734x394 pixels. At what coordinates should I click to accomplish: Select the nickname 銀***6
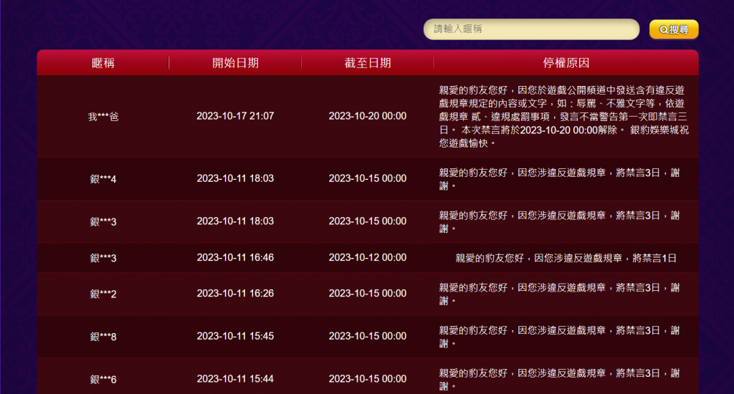(x=103, y=380)
